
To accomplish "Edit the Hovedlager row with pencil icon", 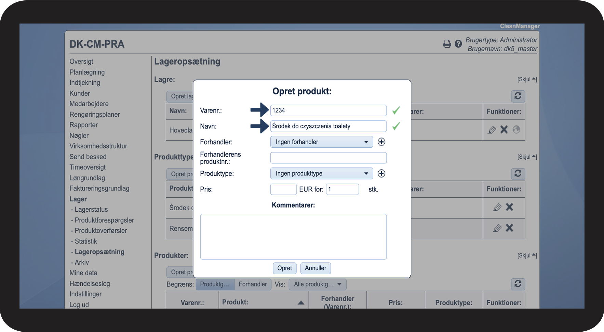I will click(x=492, y=130).
